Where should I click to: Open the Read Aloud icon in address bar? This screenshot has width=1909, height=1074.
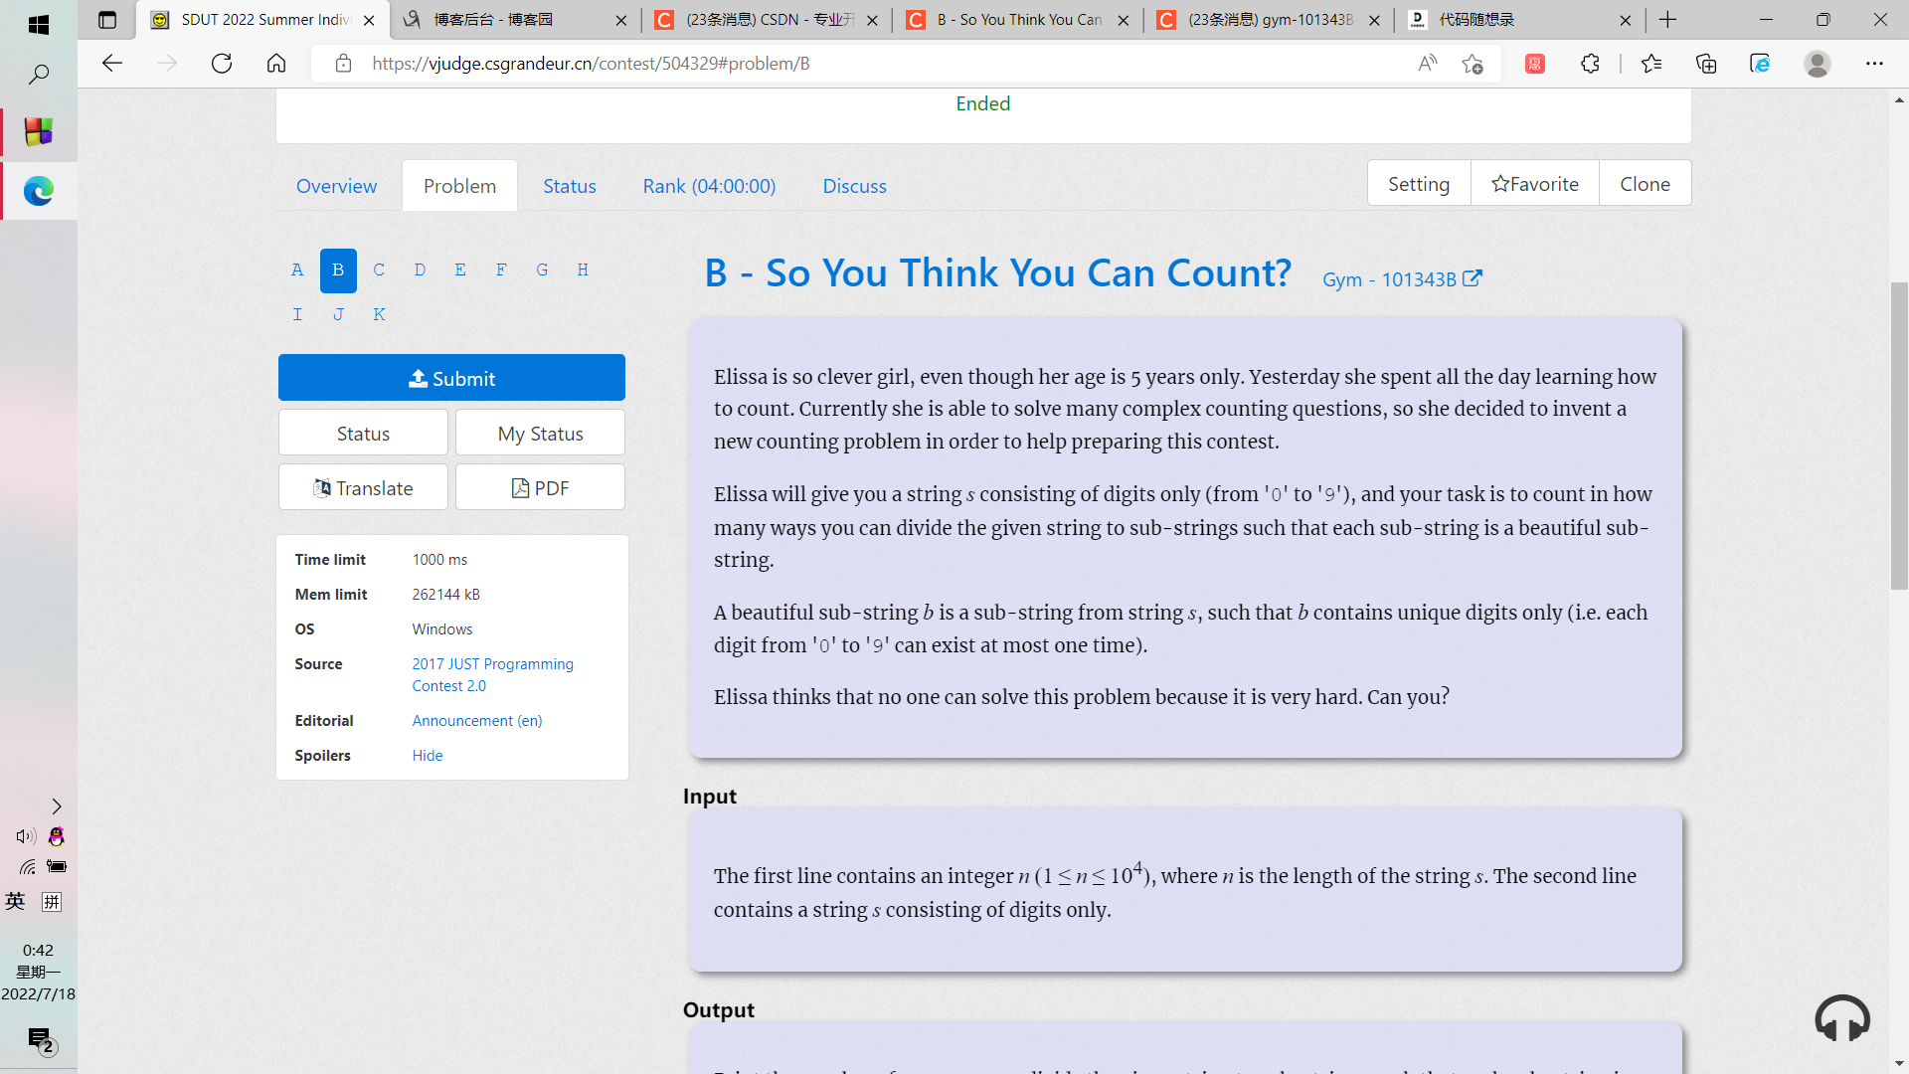click(1427, 64)
